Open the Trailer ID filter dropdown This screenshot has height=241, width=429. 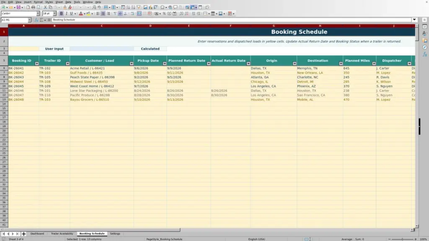click(x=67, y=64)
